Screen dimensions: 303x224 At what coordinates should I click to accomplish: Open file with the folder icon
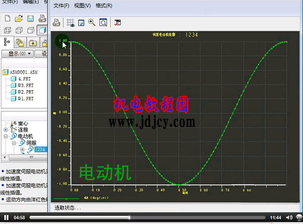[x=19, y=18]
